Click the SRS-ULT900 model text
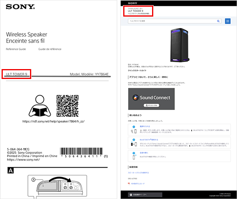This screenshot has width=237, height=199. (132, 178)
